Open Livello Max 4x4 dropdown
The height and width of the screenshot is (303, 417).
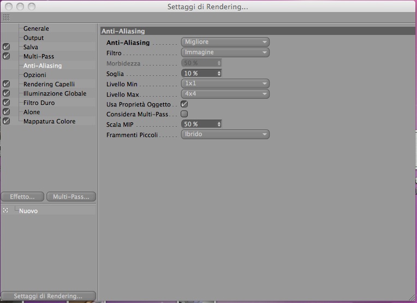tap(225, 94)
